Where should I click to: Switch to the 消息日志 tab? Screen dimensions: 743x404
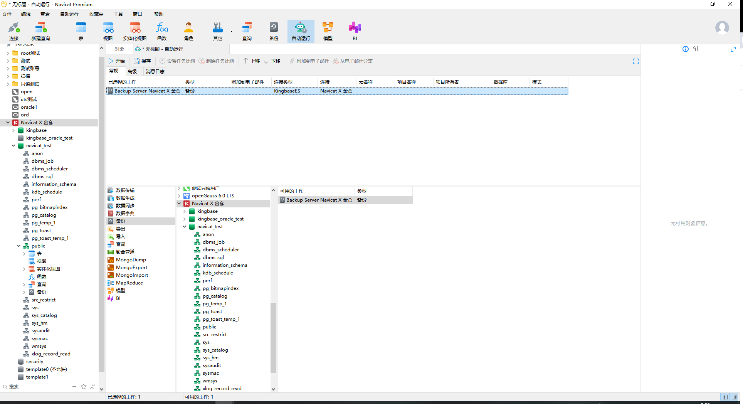coord(155,71)
